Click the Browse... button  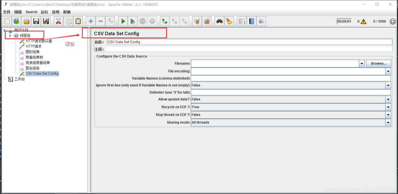(x=378, y=64)
